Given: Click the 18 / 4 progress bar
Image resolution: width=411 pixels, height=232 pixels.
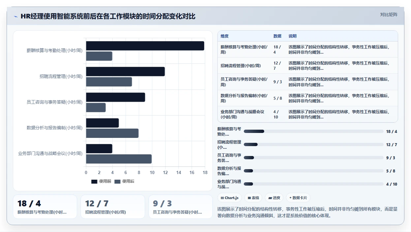Looking at the screenshot, I should (x=314, y=131).
